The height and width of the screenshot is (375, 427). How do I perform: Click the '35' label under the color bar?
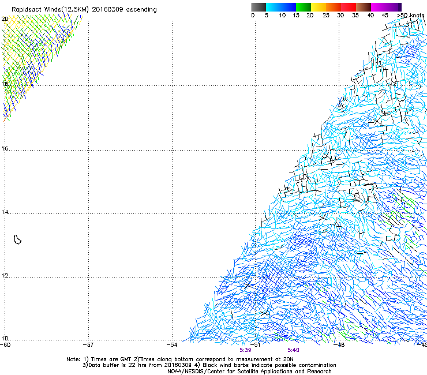click(355, 16)
